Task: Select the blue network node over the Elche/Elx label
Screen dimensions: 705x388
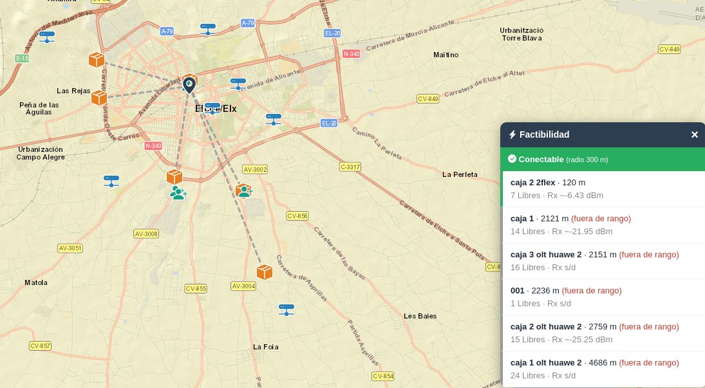Action: [212, 108]
